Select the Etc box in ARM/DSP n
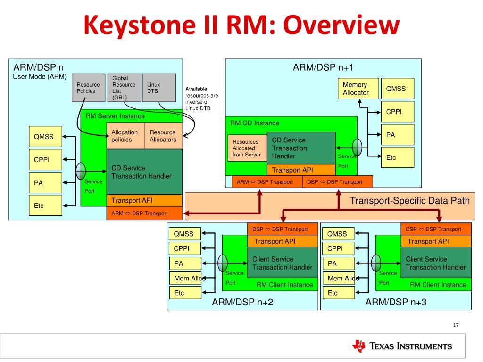This screenshot has width=483, height=362. tap(46, 206)
